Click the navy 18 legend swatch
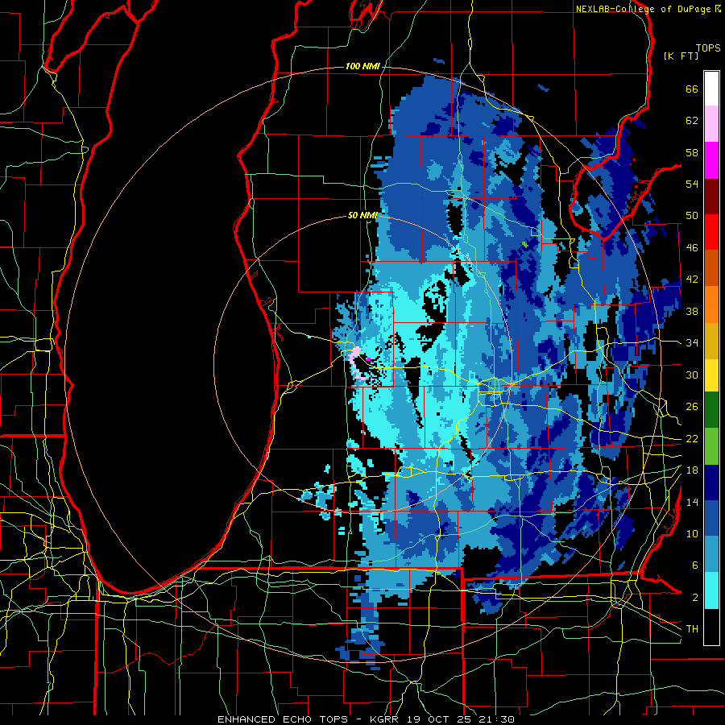The image size is (725, 725). [x=711, y=483]
